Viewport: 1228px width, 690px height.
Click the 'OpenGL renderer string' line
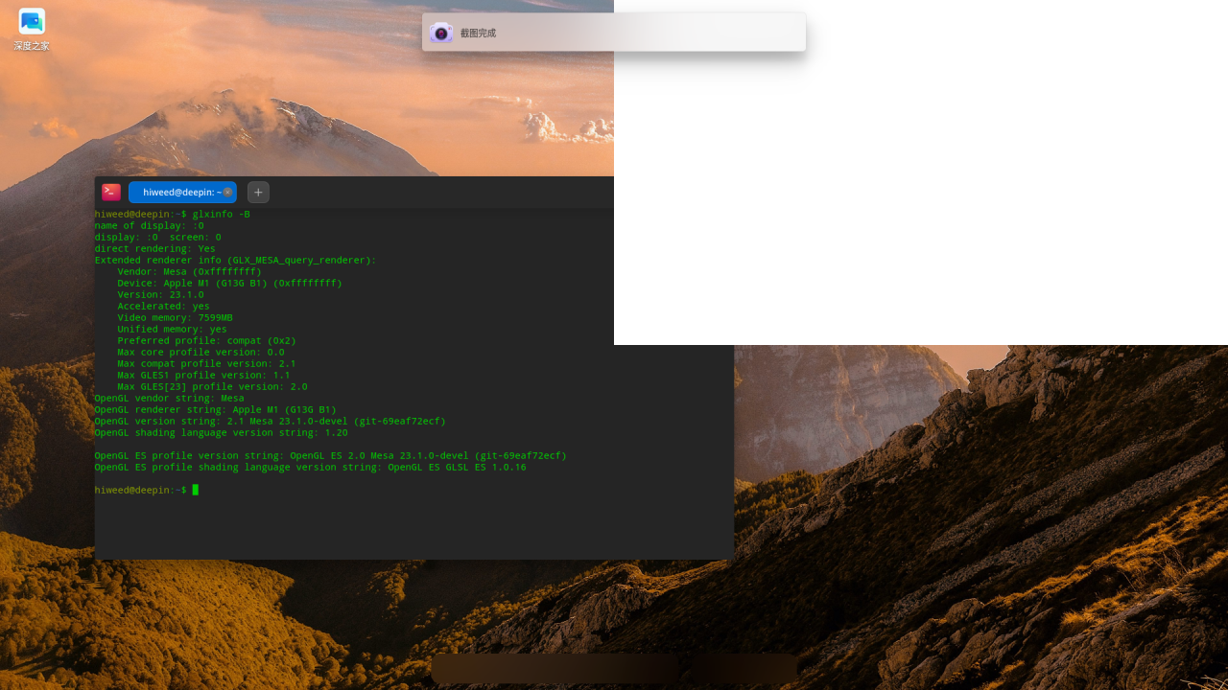216,410
